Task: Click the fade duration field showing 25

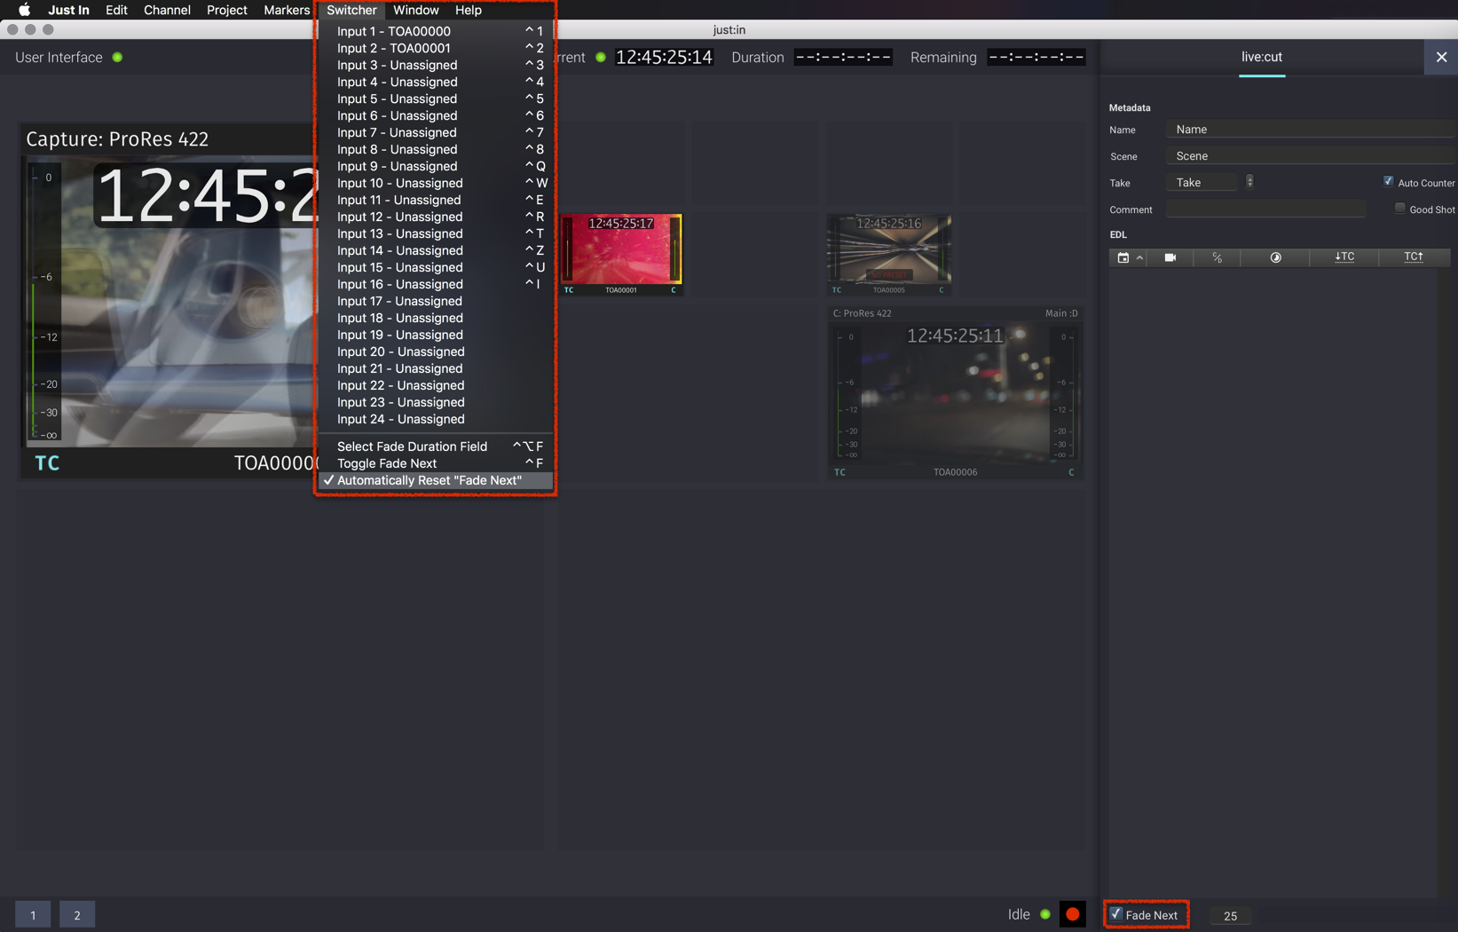Action: pyautogui.click(x=1230, y=915)
